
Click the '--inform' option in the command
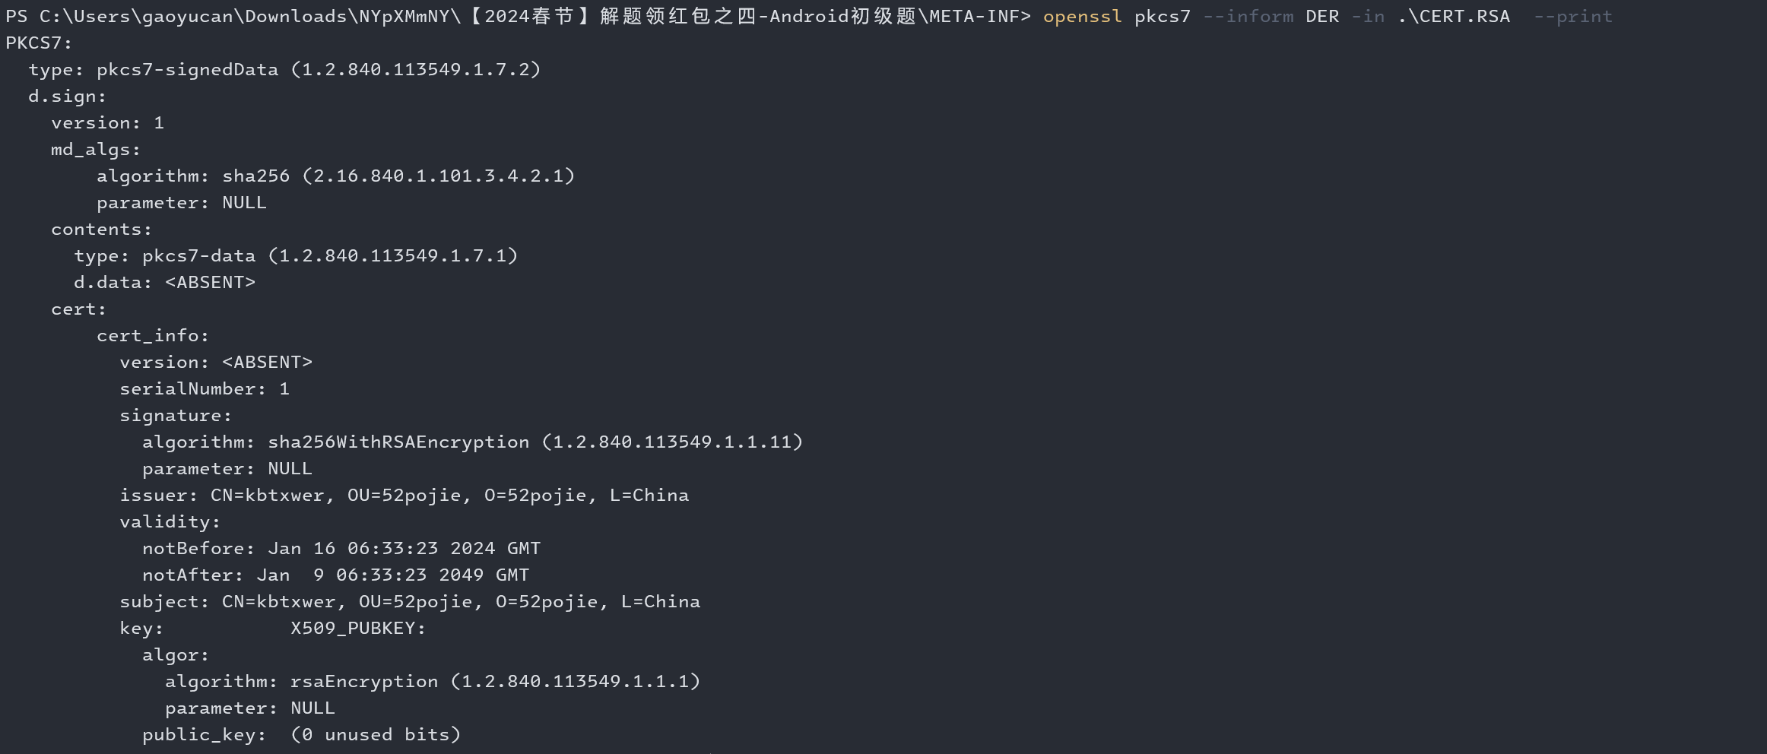[x=1248, y=17]
